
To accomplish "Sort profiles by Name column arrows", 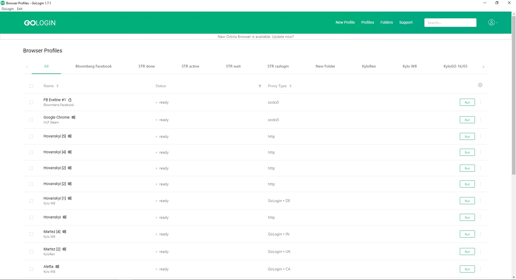I will pyautogui.click(x=58, y=86).
